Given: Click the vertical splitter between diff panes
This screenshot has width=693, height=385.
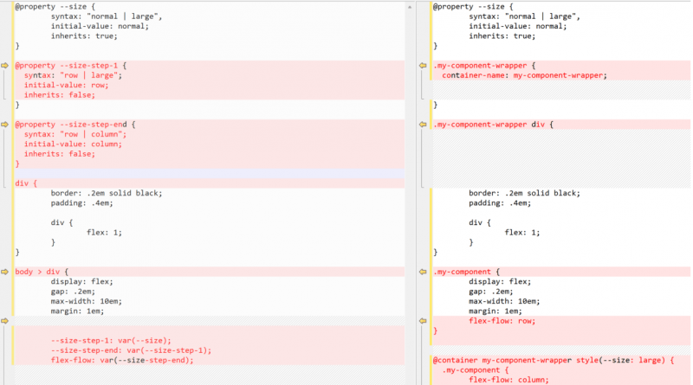Looking at the screenshot, I should [411, 192].
